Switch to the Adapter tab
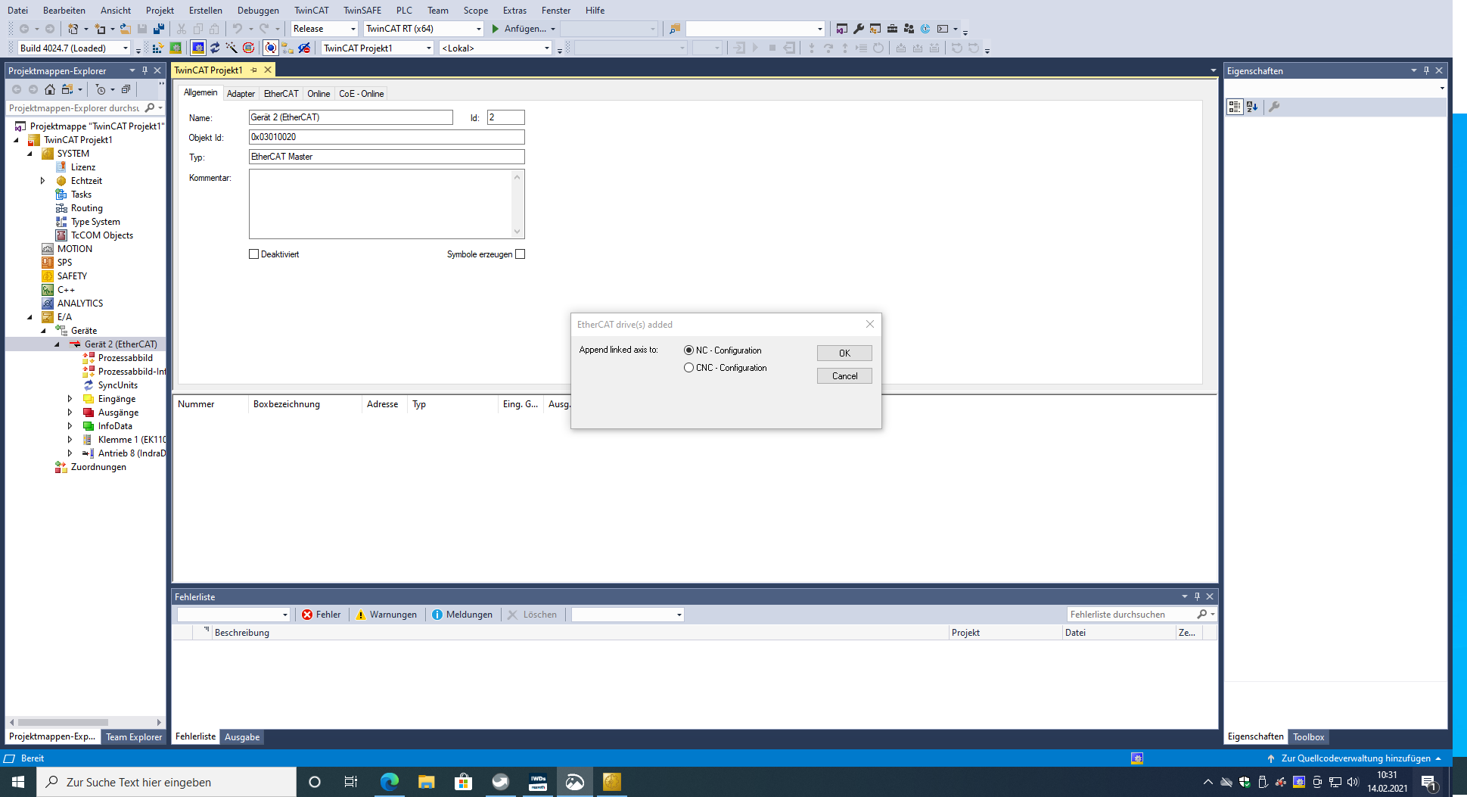This screenshot has height=797, width=1467. click(x=241, y=94)
